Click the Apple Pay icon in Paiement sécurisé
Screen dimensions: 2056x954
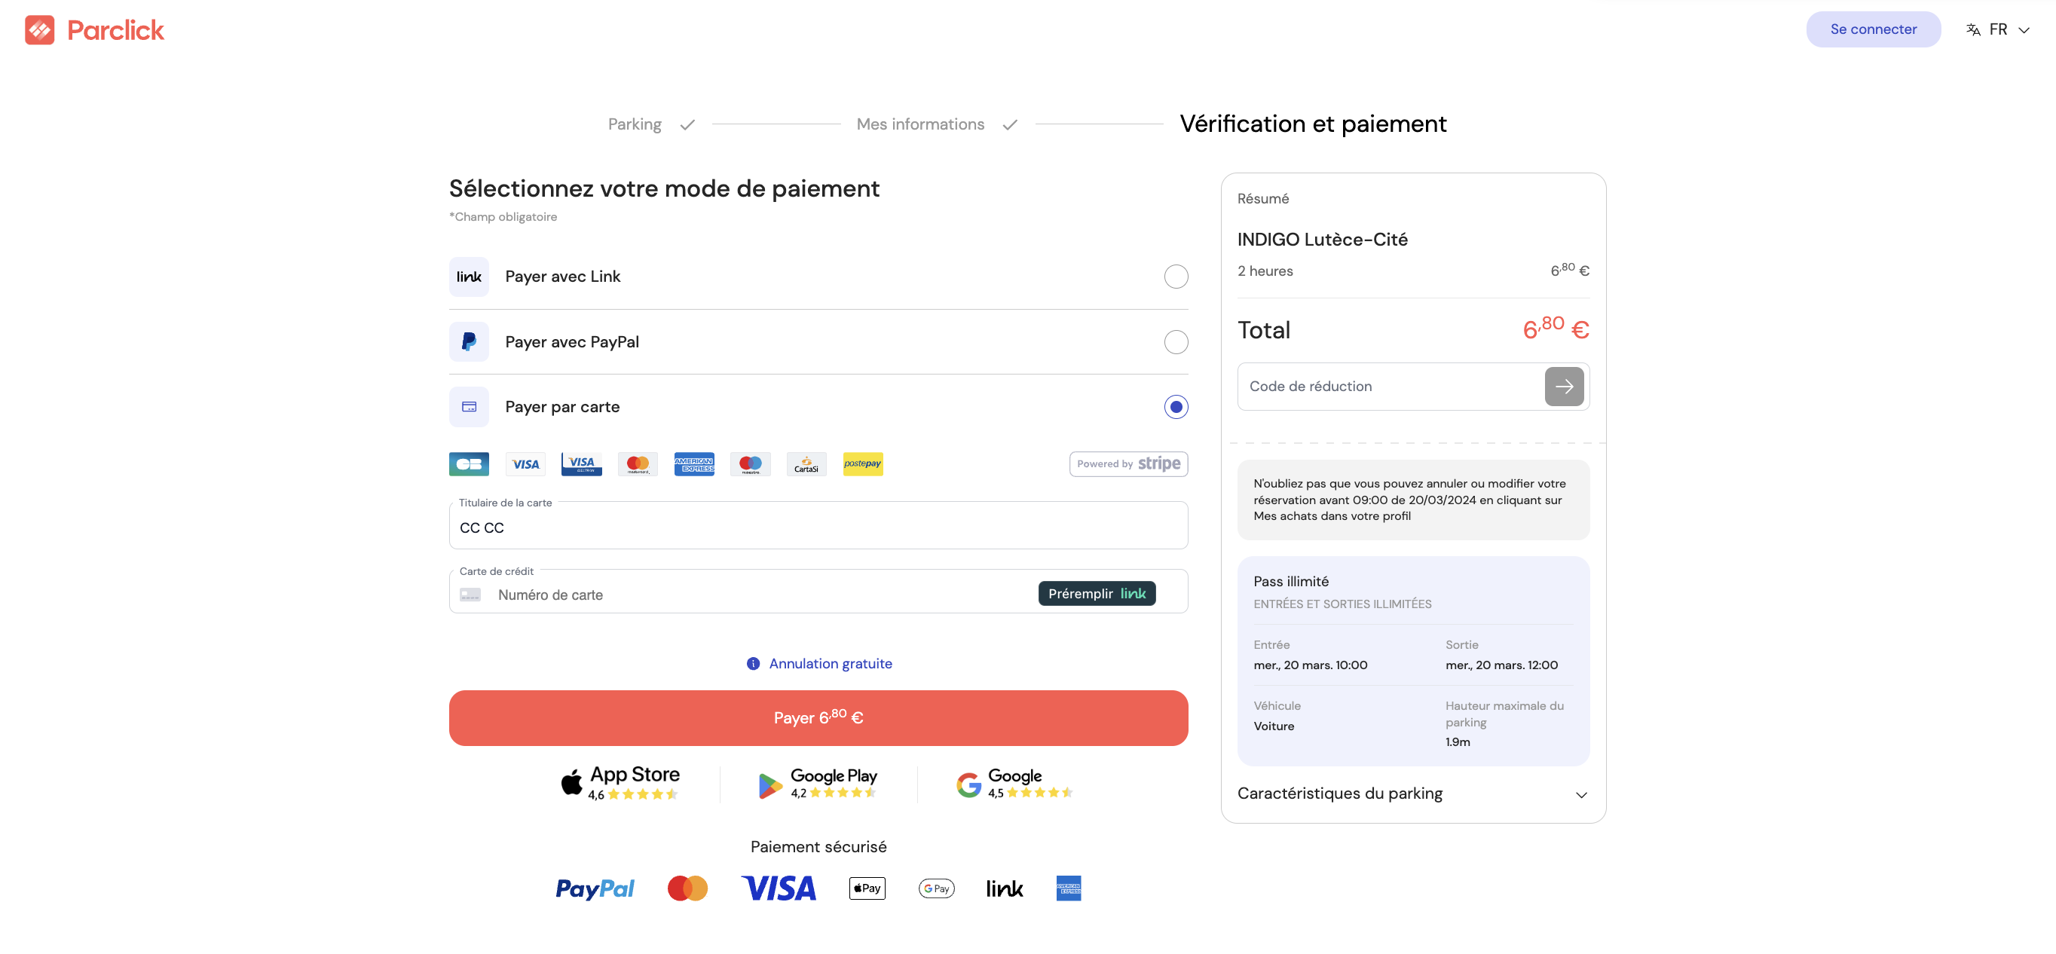[x=867, y=888]
